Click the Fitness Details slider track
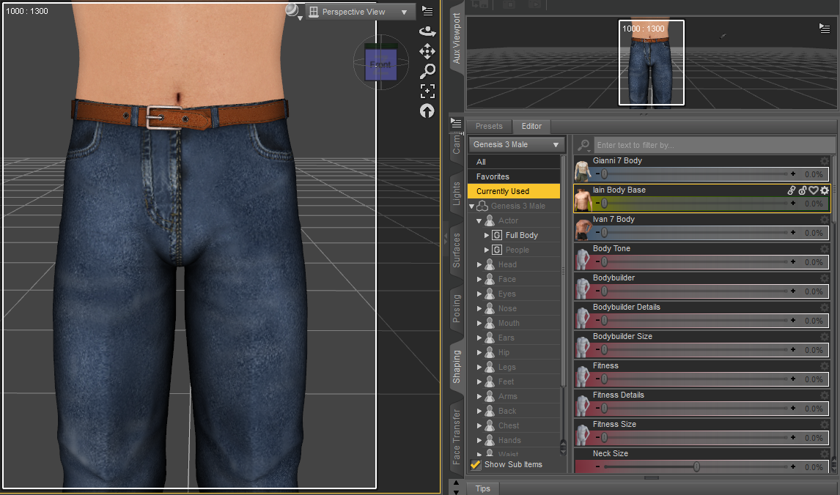 [696, 409]
